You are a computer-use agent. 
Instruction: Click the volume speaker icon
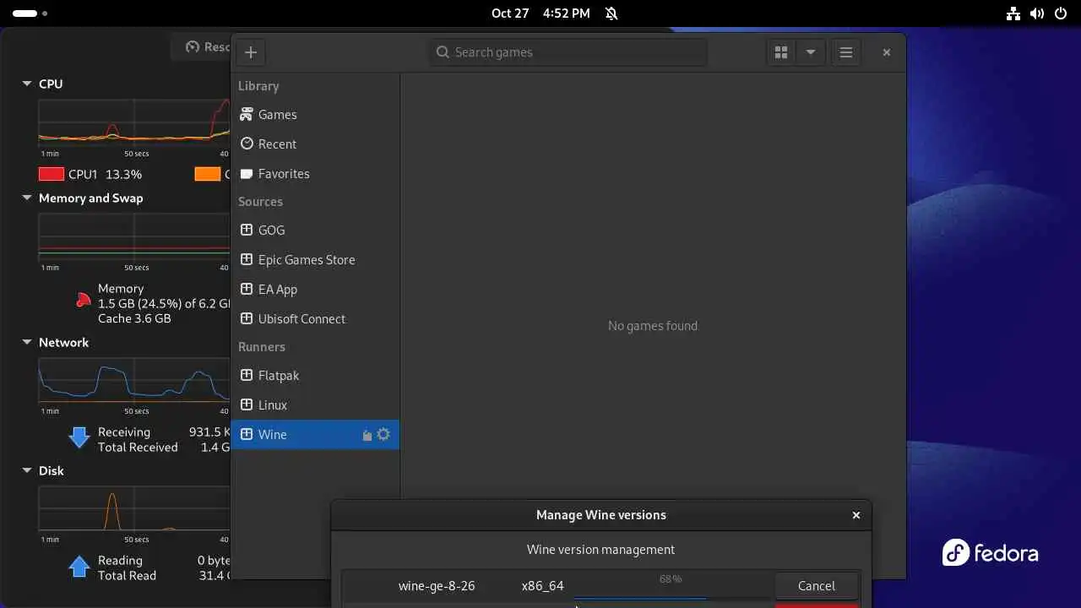pyautogui.click(x=1037, y=14)
